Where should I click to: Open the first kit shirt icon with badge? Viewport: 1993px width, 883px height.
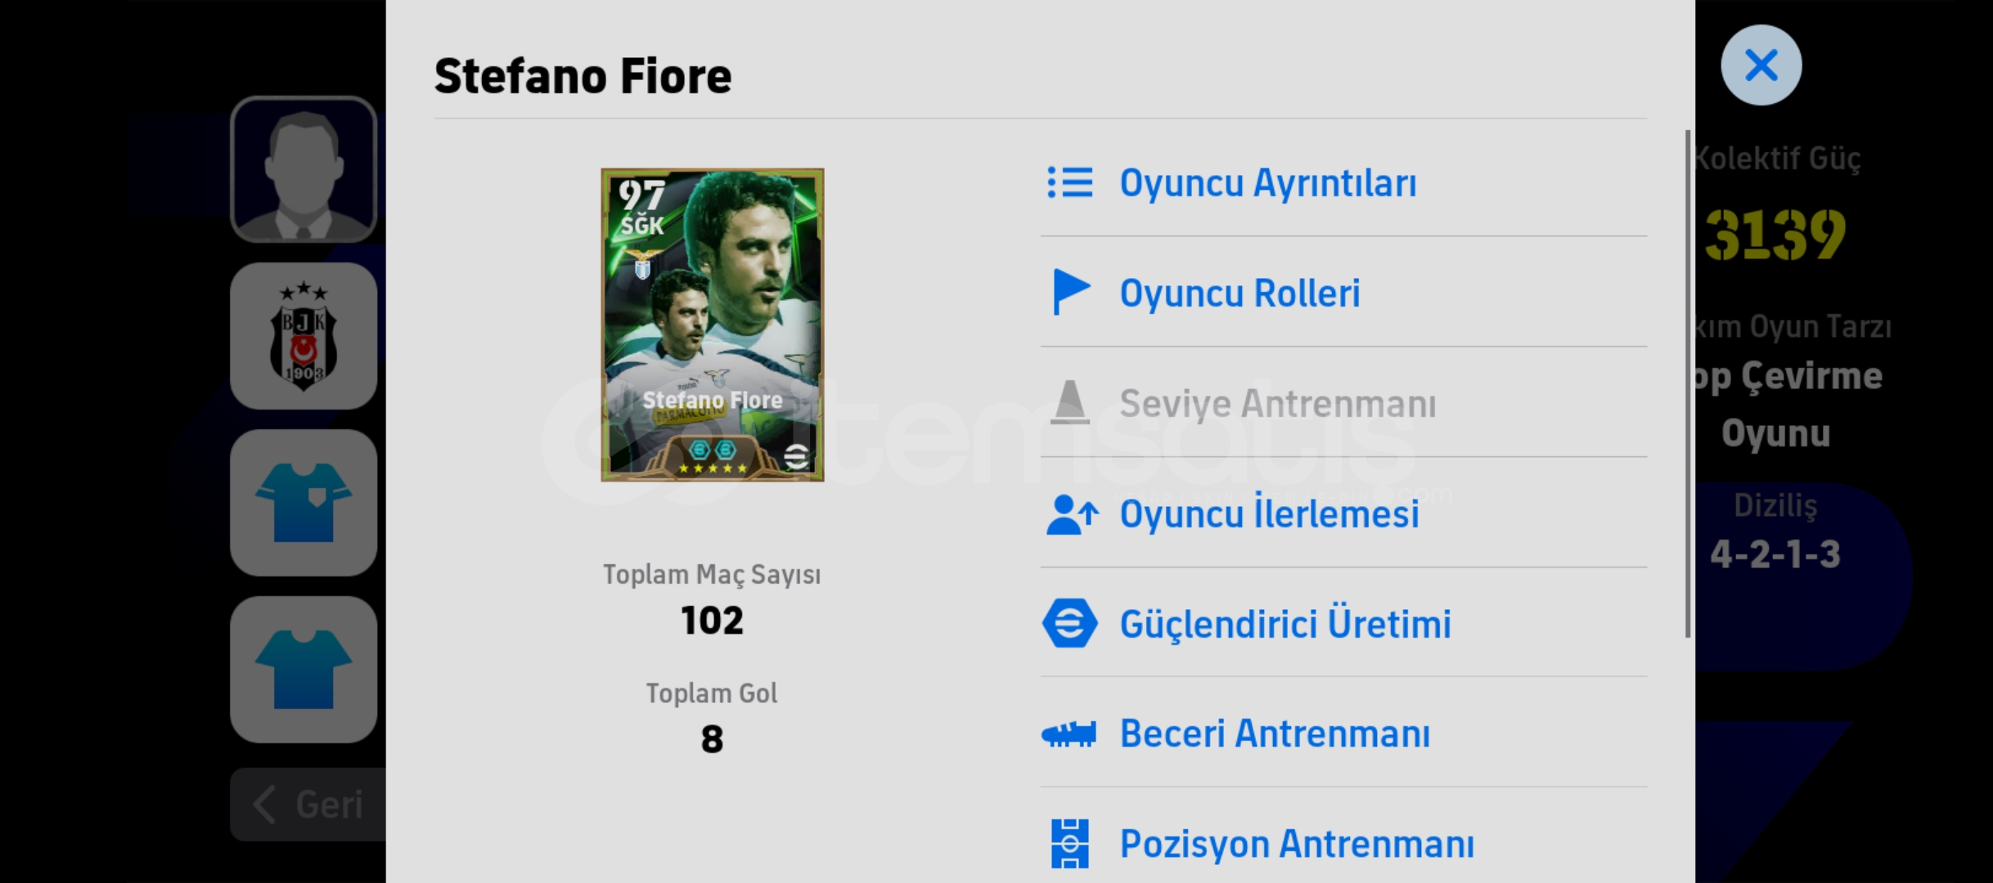tap(304, 503)
